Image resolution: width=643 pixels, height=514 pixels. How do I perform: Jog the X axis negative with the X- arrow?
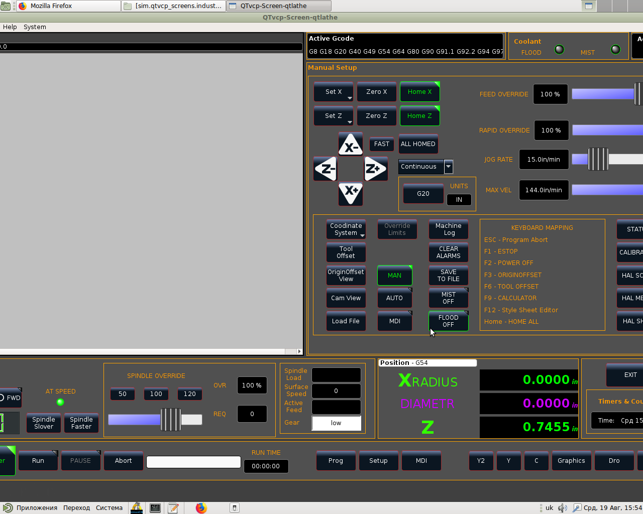point(351,145)
